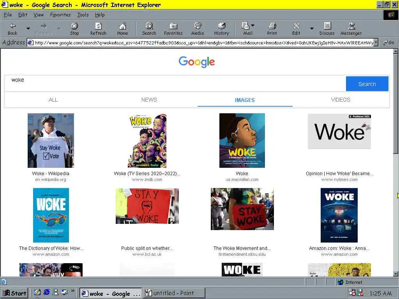
Task: Show the Favorites toolbar icon panel
Action: (173, 29)
